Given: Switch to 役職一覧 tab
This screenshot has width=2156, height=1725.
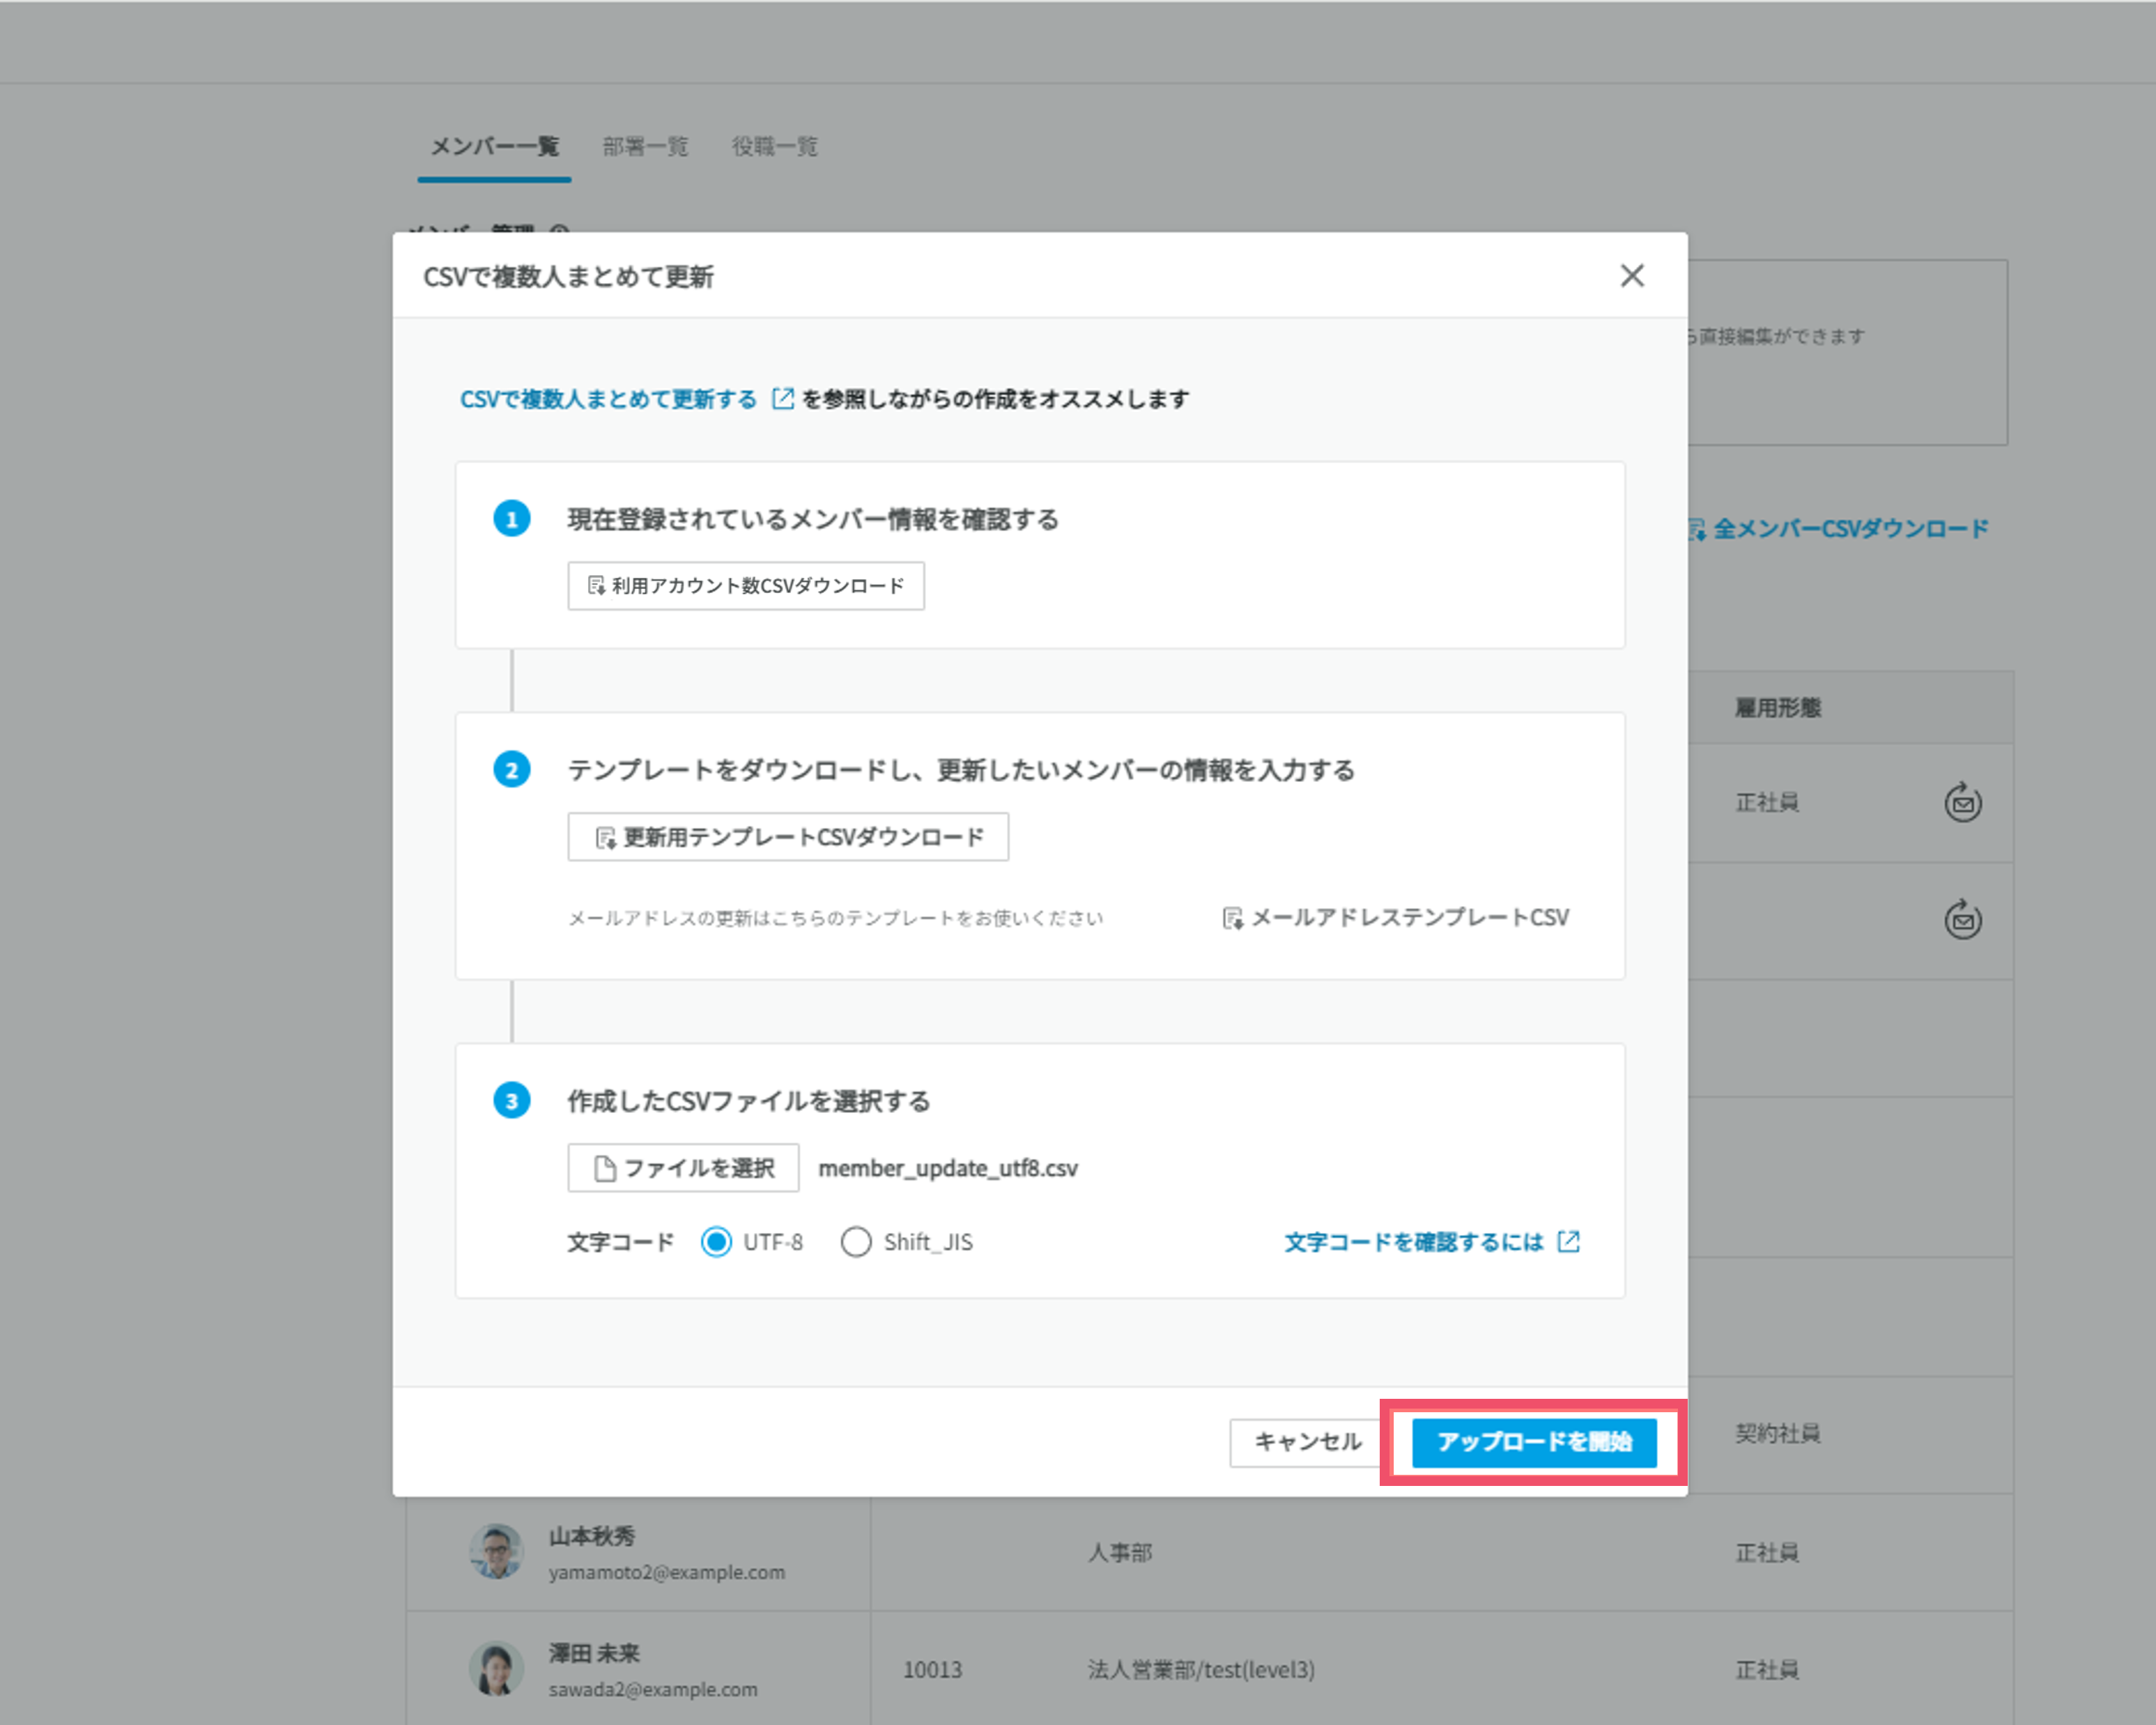Looking at the screenshot, I should (774, 147).
